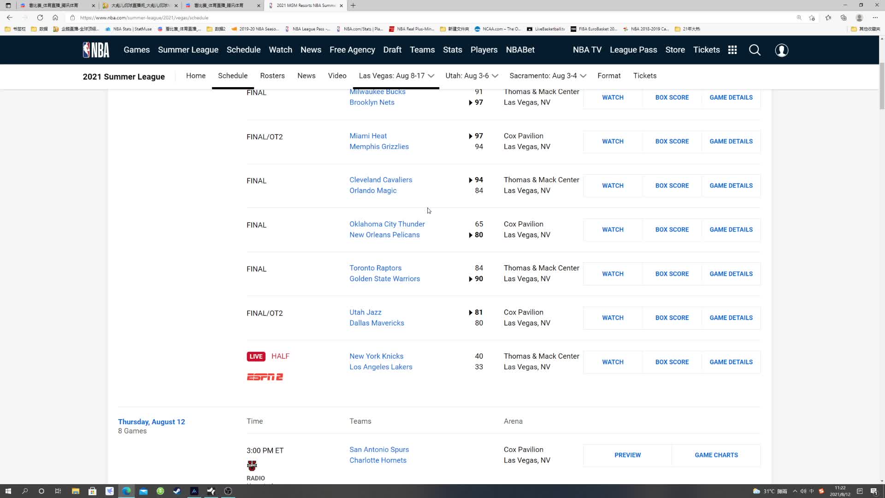
Task: Click the browser home icon
Action: pyautogui.click(x=55, y=18)
